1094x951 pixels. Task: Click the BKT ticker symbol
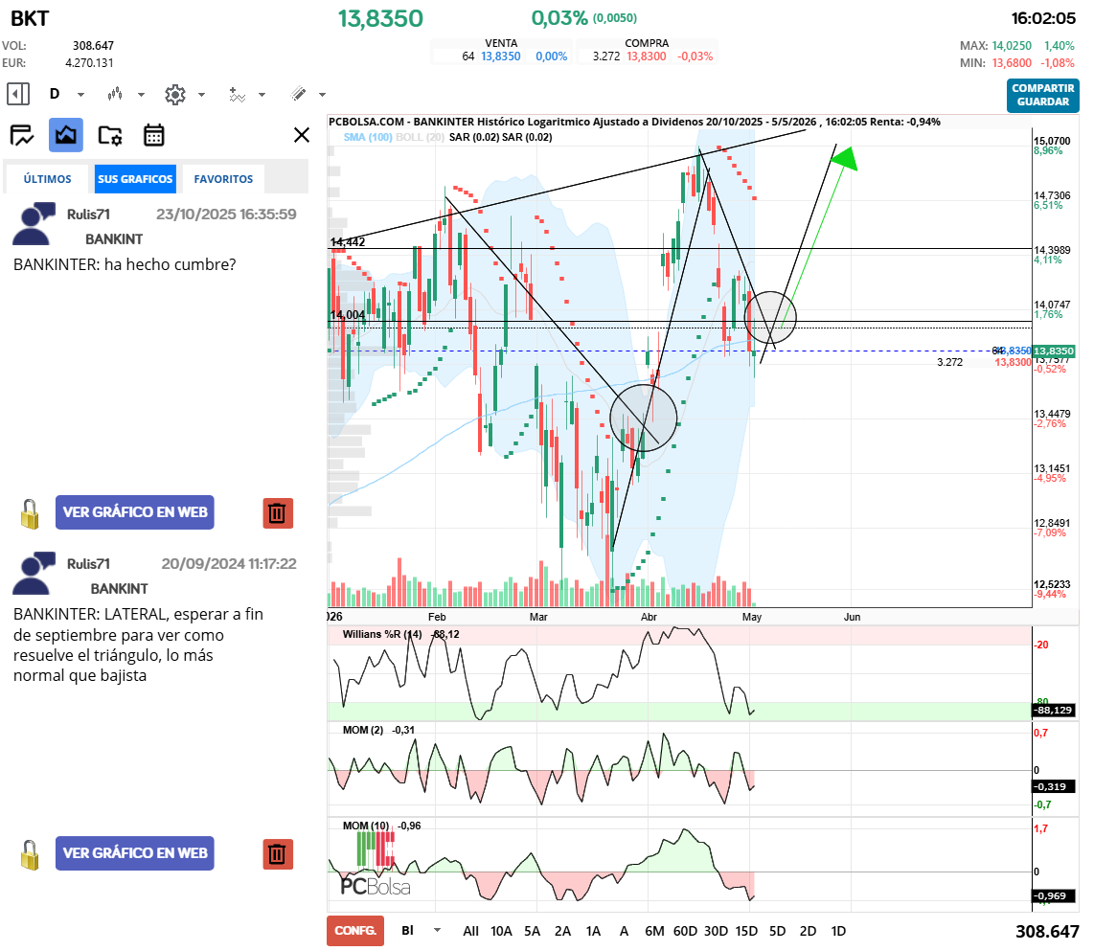click(30, 19)
